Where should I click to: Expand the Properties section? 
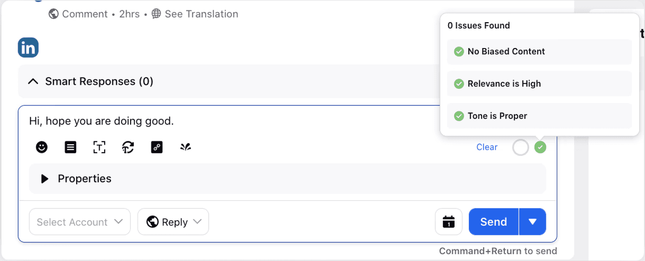(45, 179)
